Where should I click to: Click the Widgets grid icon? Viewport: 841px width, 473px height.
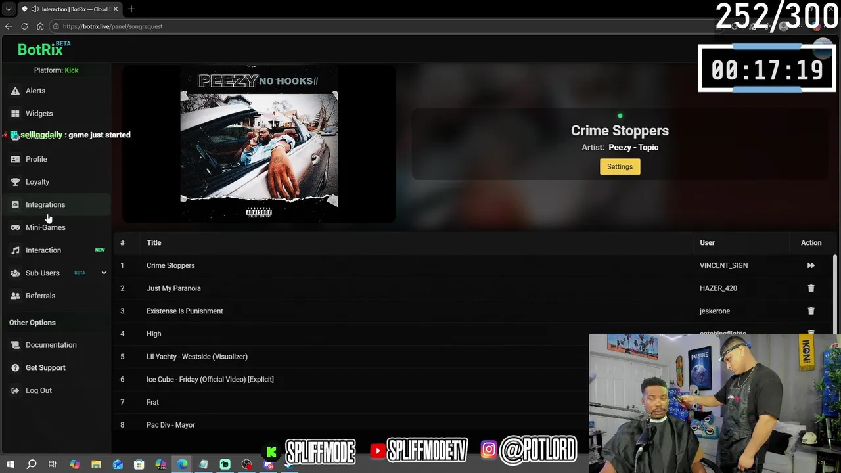[x=15, y=114]
